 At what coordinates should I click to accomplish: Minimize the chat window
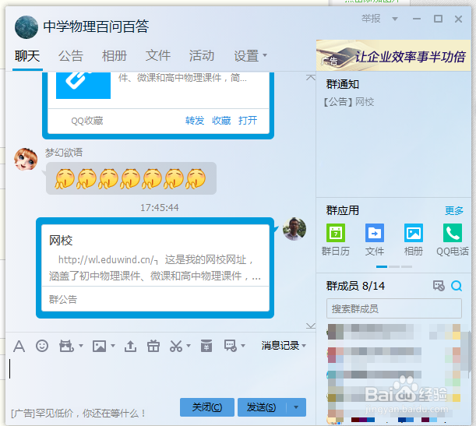click(417, 19)
